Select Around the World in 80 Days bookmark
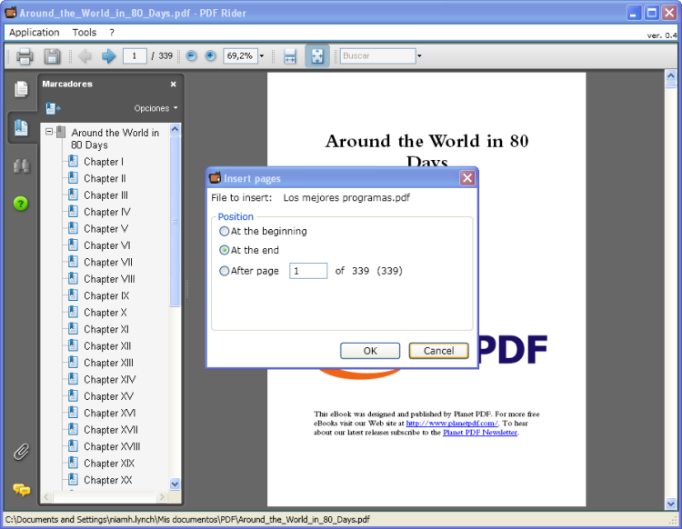682x529 pixels. [x=115, y=139]
